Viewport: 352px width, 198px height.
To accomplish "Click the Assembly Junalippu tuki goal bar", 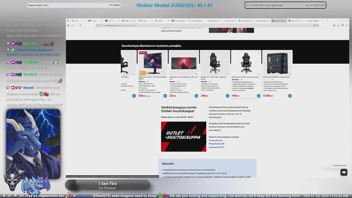I will (285, 5).
